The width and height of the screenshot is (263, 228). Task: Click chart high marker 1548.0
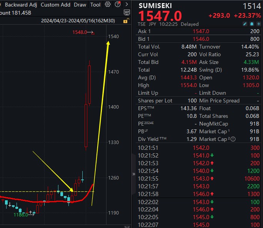[x=80, y=32]
